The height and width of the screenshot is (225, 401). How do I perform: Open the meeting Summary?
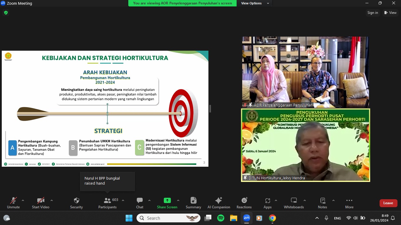(x=193, y=203)
